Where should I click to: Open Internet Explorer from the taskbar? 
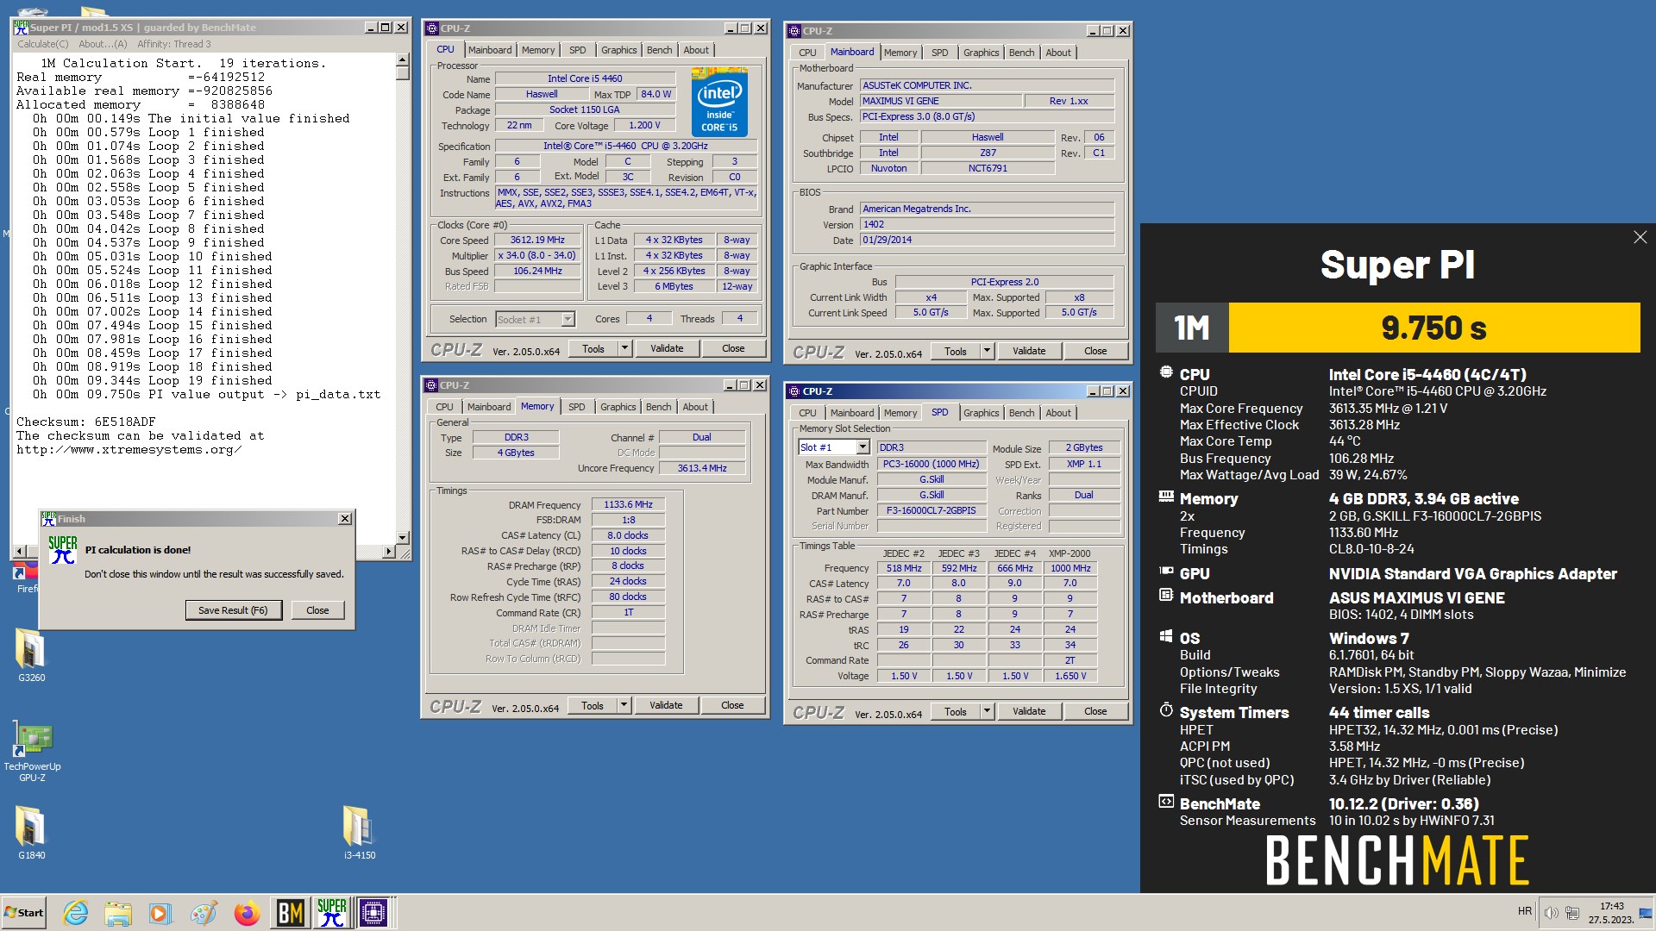[x=76, y=913]
